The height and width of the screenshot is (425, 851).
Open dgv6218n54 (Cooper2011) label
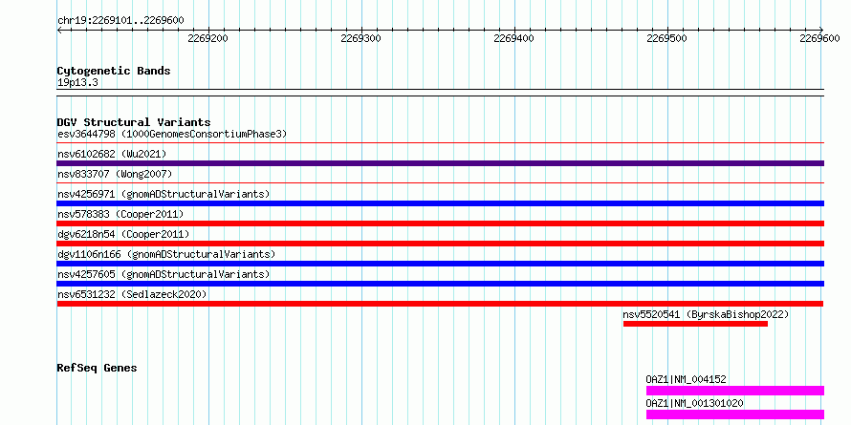123,234
